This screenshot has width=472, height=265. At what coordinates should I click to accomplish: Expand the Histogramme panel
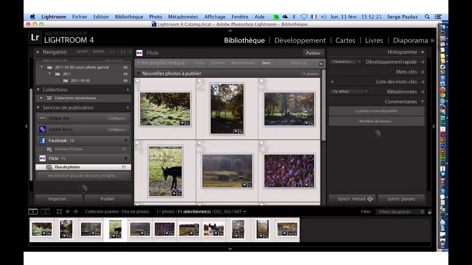pos(422,52)
